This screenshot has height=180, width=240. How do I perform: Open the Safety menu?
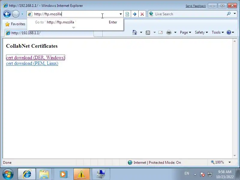pyautogui.click(x=201, y=32)
